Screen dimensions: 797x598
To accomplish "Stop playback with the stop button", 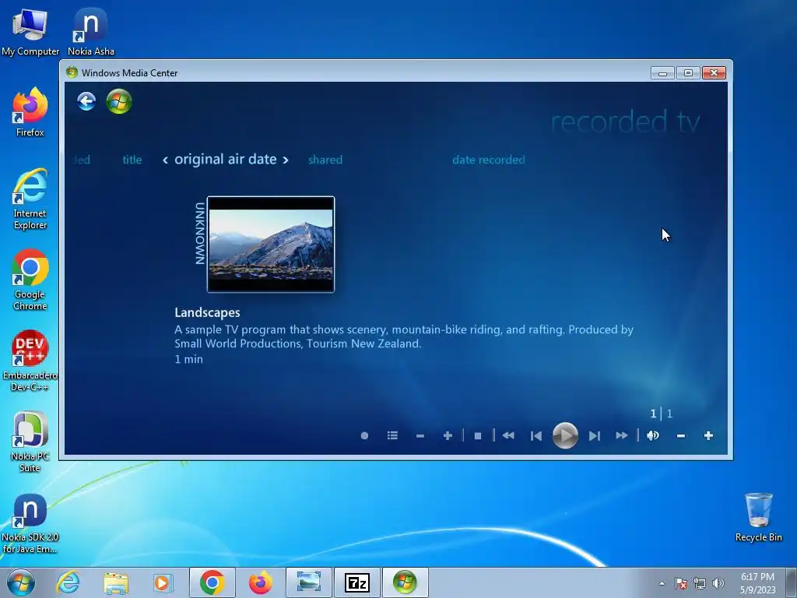I will 478,436.
